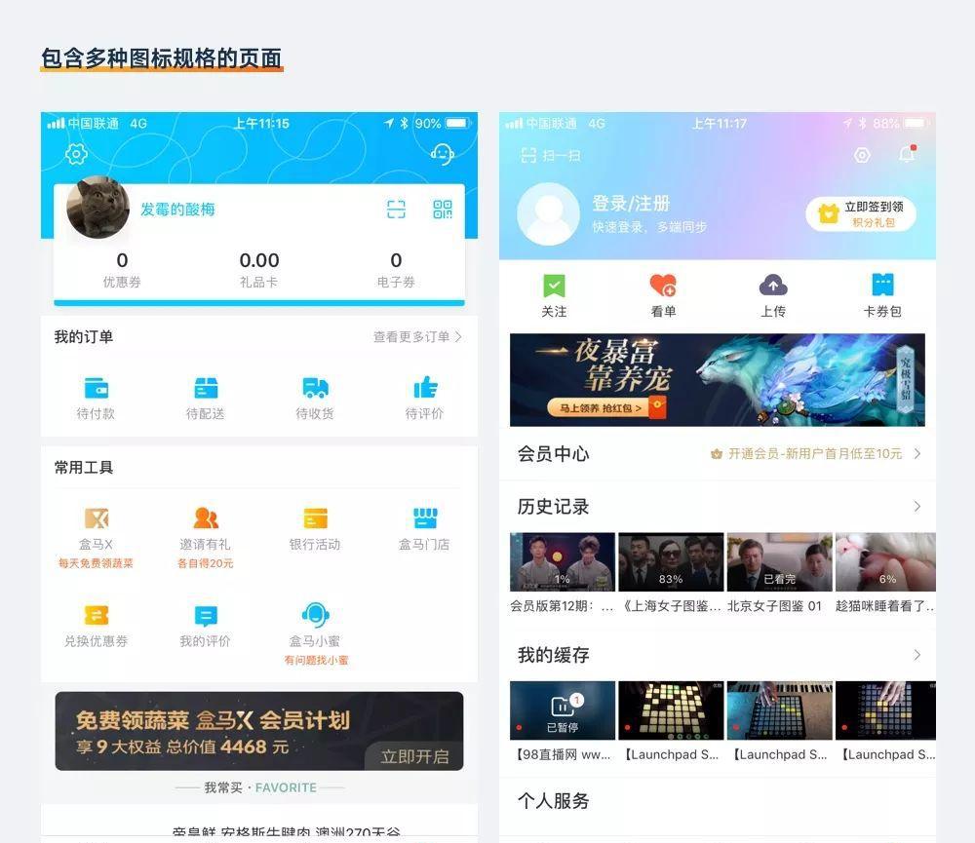
Task: Tap the 关注 bookmark icon
Action: click(x=554, y=286)
